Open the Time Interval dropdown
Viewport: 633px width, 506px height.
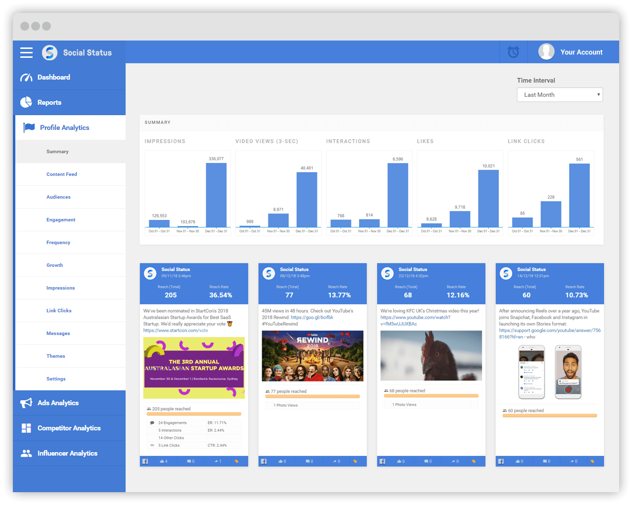point(560,95)
